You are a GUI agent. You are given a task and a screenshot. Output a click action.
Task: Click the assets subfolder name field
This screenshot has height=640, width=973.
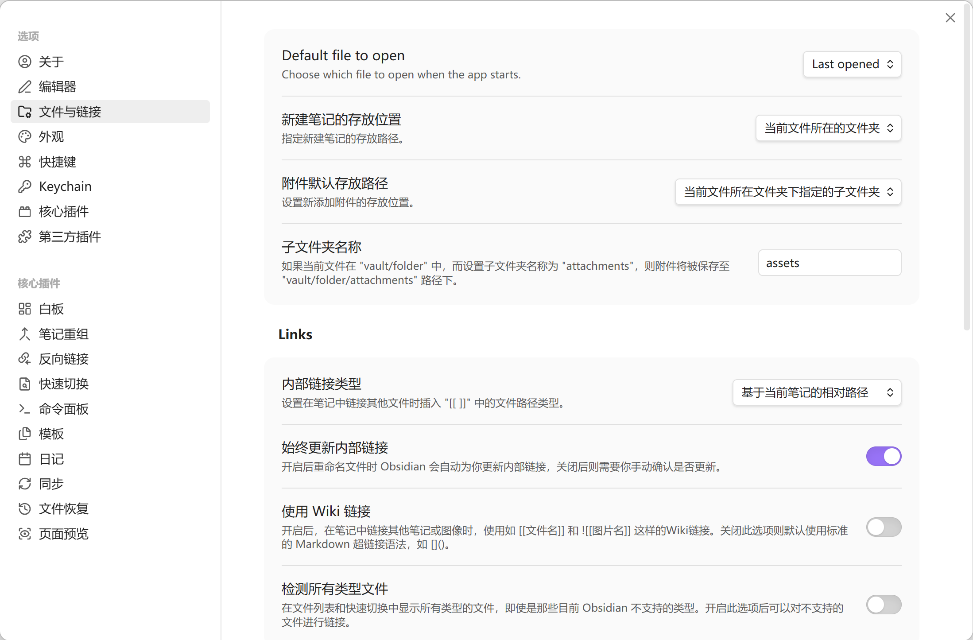pyautogui.click(x=829, y=263)
